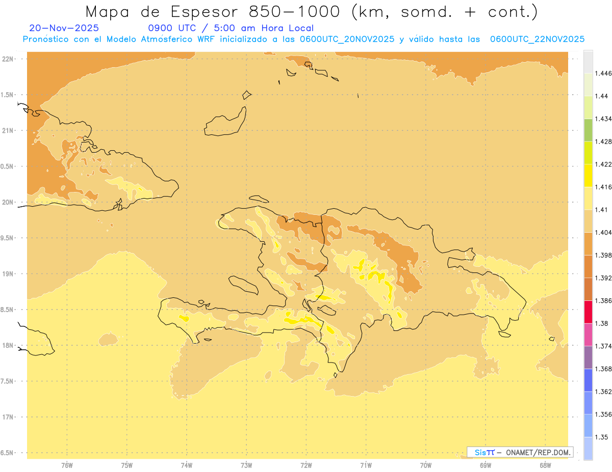Image resolution: width=612 pixels, height=472 pixels.
Task: Click the longitude label "74W"
Action: point(187,465)
